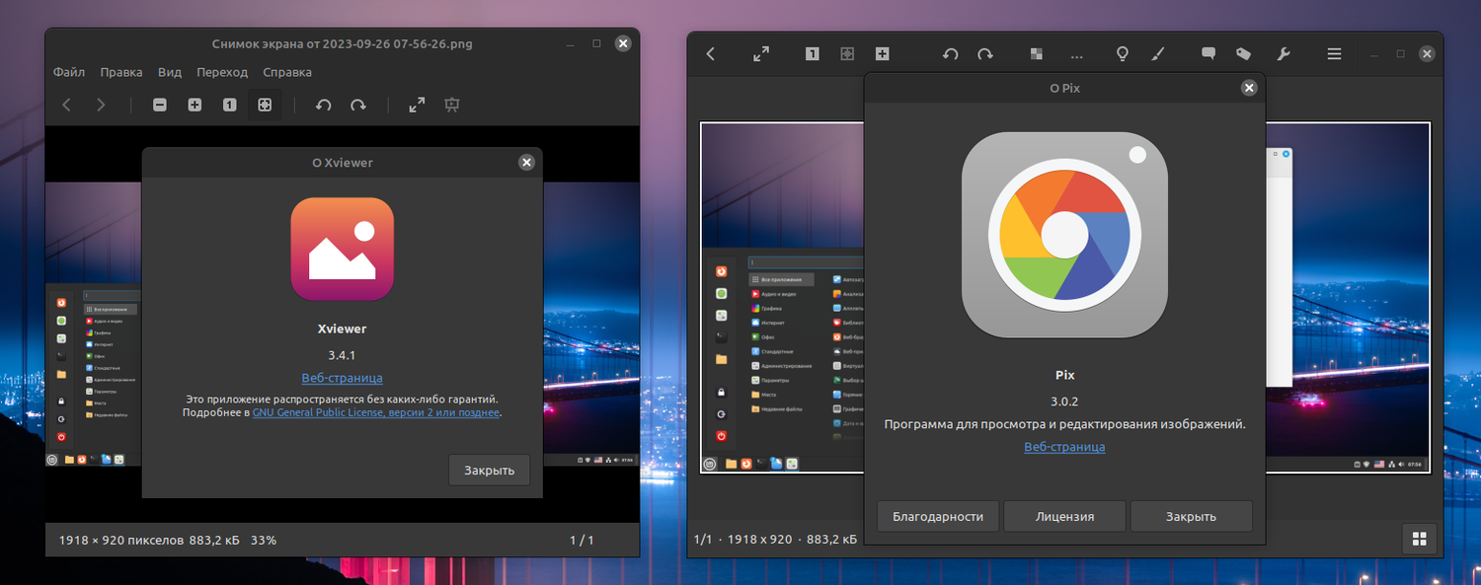Click Pix status text 1918 x 920
The image size is (1481, 585).
click(759, 540)
